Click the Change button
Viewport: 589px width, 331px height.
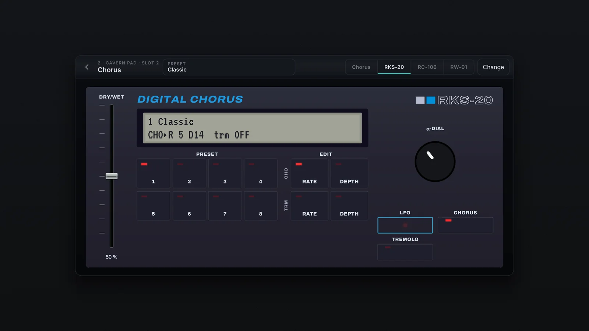(x=493, y=67)
